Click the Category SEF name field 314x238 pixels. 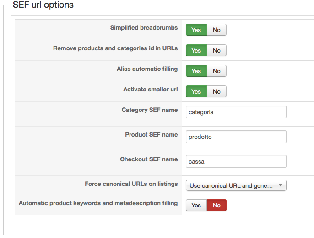236,112
